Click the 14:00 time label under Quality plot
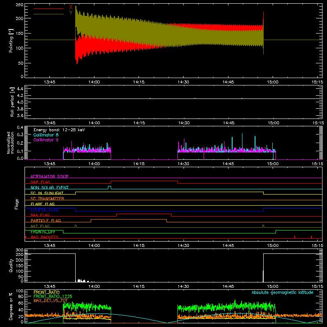 coord(94,287)
